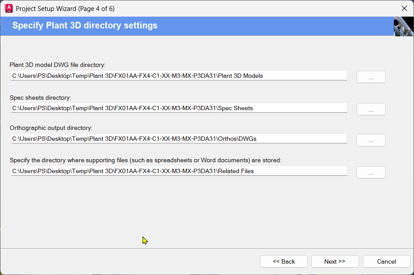
Task: Go to previous page with << Back
Action: coord(284,261)
